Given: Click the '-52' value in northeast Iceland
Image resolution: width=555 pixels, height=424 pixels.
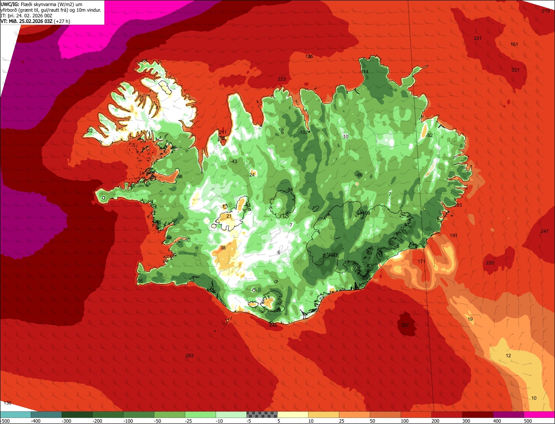Looking at the screenshot, I should [429, 135].
